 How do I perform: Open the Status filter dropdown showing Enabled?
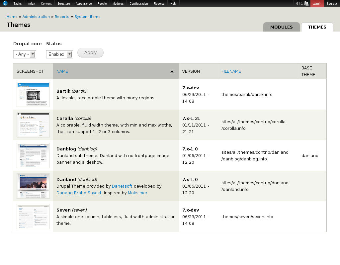click(59, 54)
